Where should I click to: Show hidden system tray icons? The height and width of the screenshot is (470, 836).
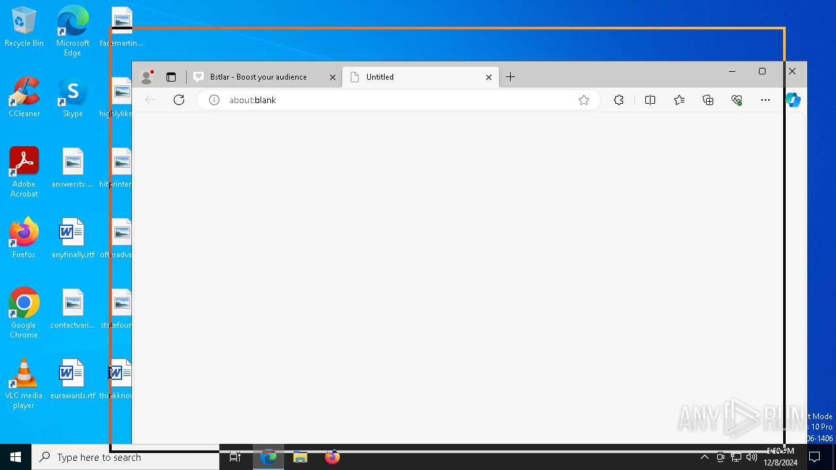pos(704,457)
